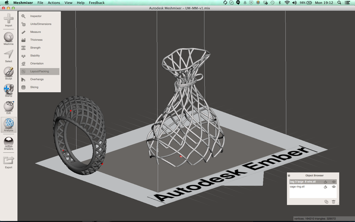
Task: Click the Mon 19:12 clock
Action: pos(324,3)
